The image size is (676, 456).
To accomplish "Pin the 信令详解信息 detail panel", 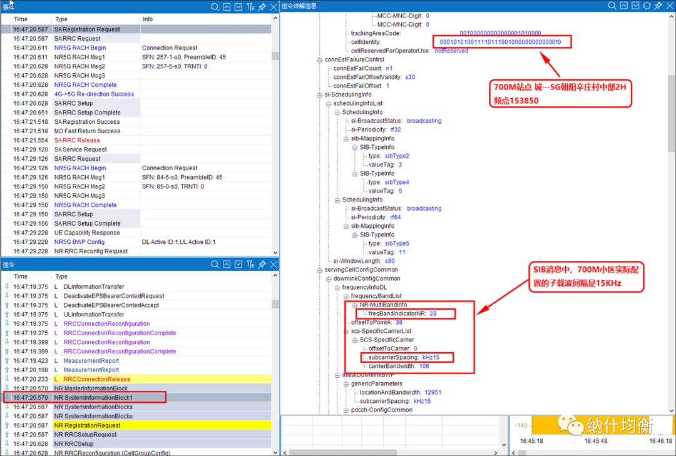I will pos(658,6).
